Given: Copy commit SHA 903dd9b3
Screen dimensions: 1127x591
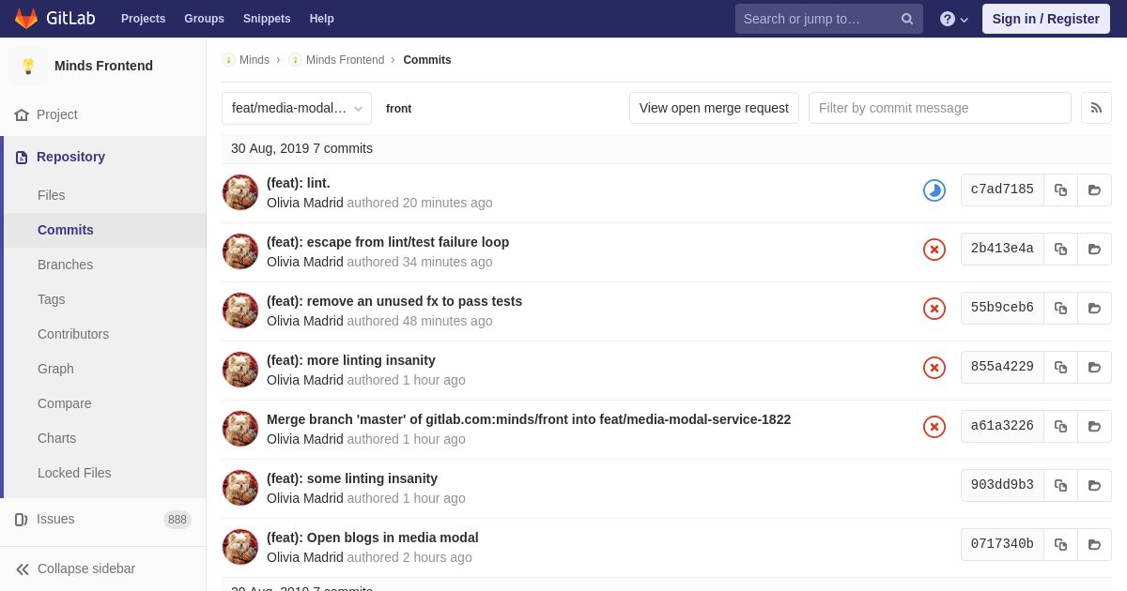Looking at the screenshot, I should point(1060,485).
